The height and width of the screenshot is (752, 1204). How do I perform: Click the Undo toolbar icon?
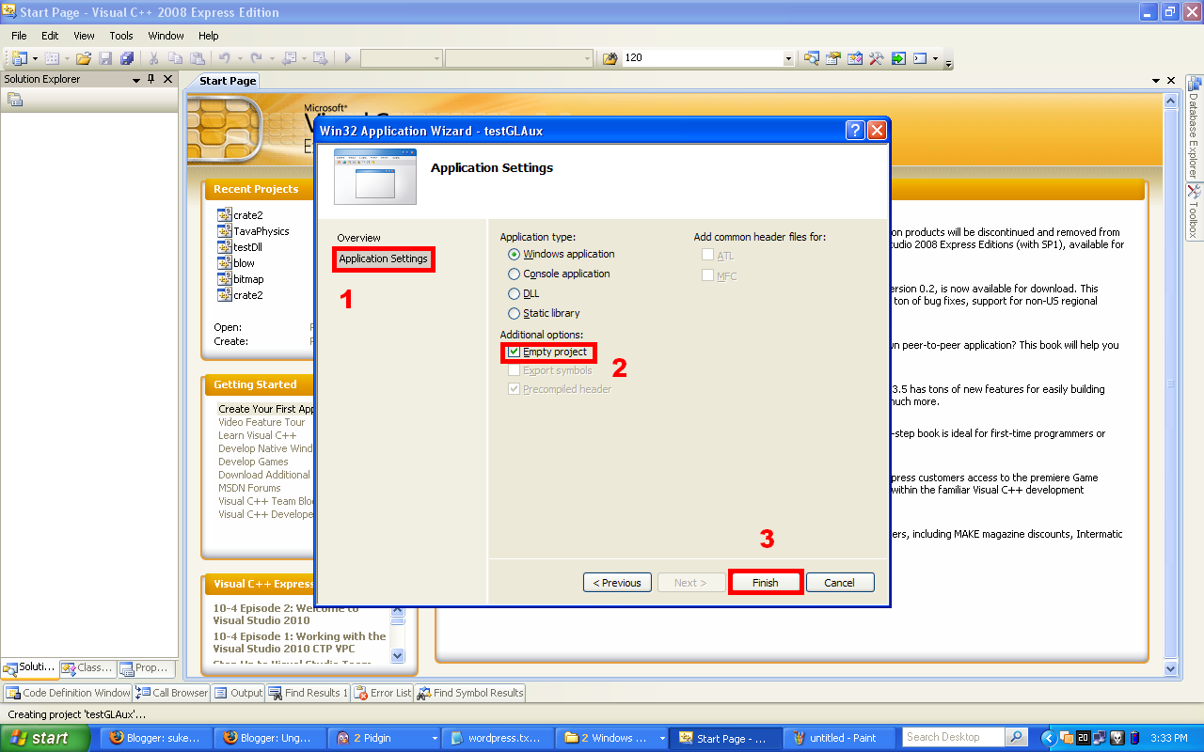coord(224,58)
